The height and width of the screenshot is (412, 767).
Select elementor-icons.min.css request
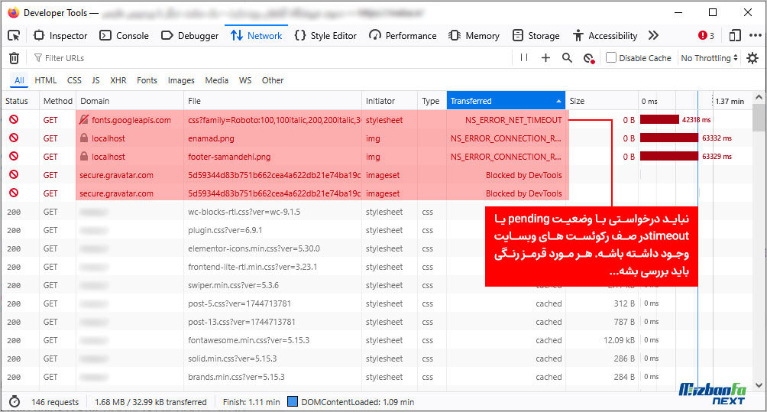377,248
